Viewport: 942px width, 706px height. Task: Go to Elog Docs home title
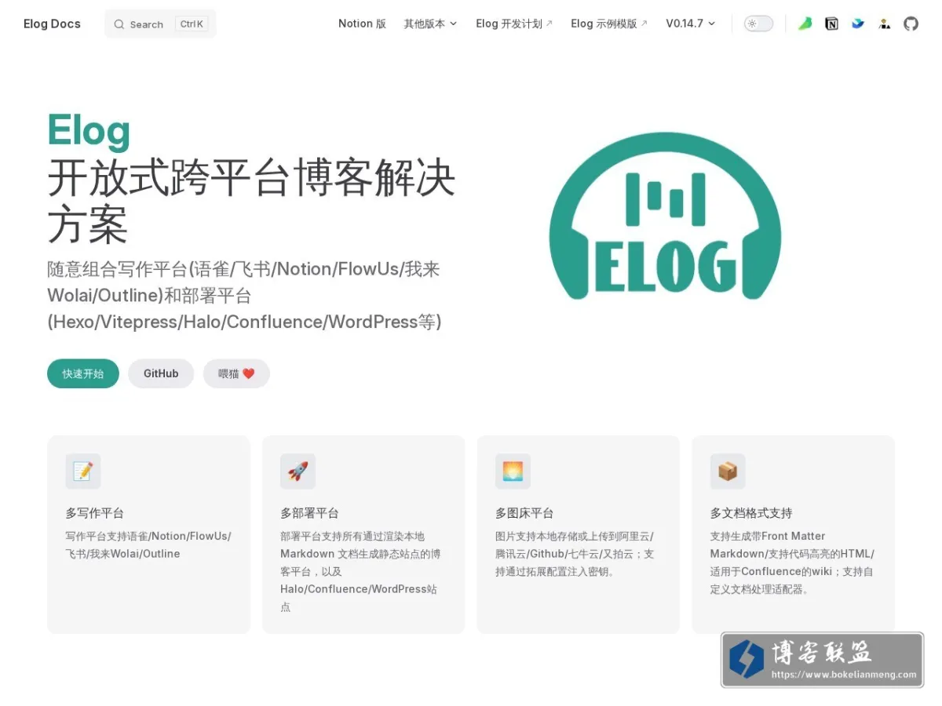point(52,24)
